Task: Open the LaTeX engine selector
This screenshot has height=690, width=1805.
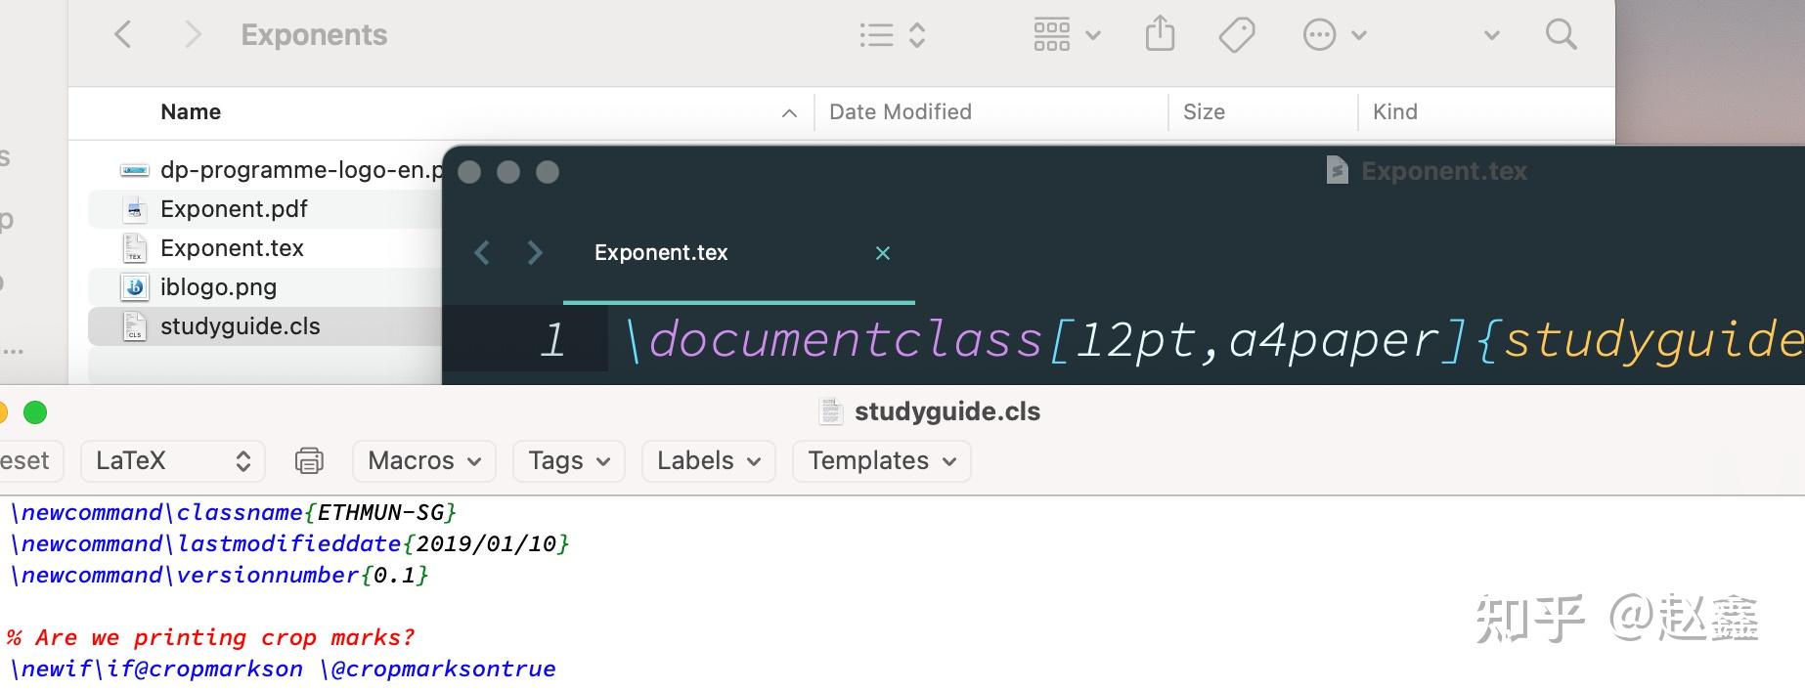Action: coord(173,460)
